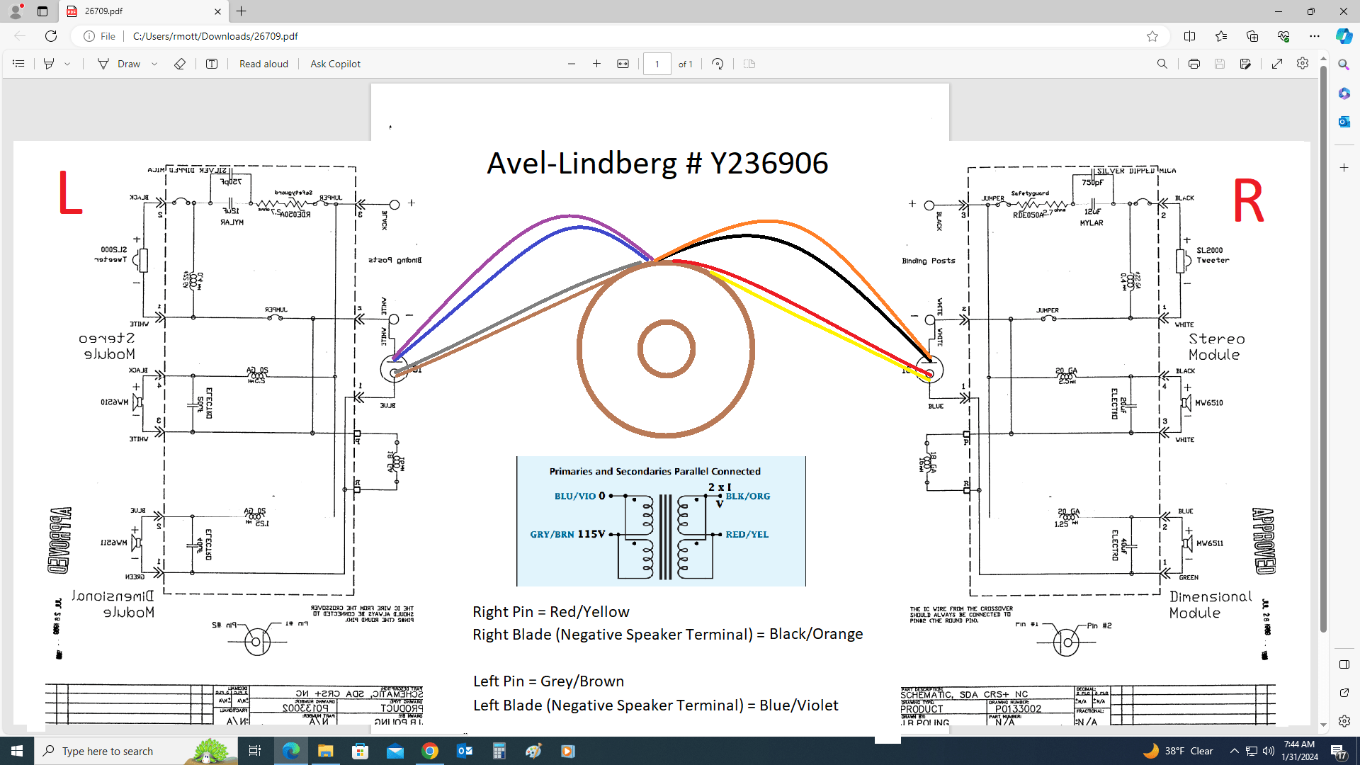Start Read aloud
This screenshot has height=765, width=1360.
(x=263, y=64)
